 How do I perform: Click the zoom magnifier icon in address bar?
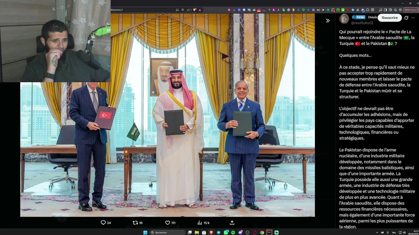point(183,10)
